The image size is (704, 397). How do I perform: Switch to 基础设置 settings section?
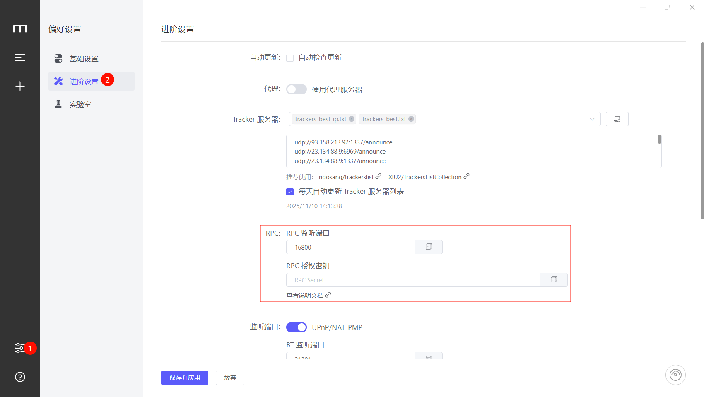coord(84,58)
